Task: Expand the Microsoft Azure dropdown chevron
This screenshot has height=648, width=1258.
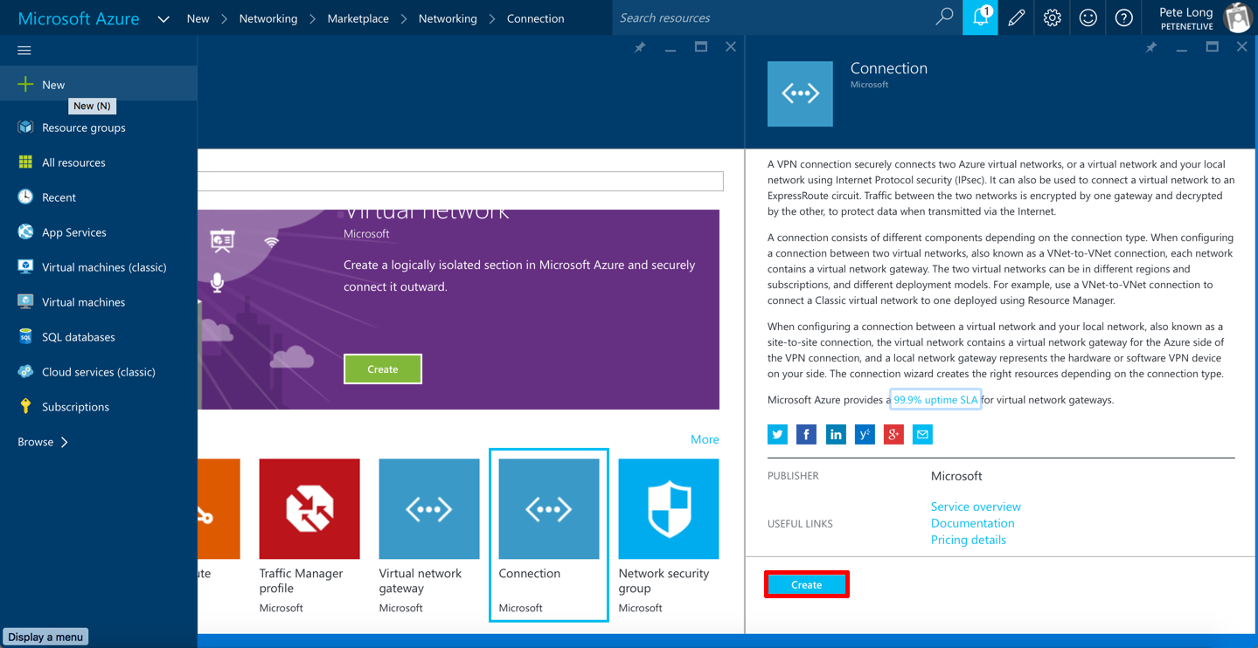Action: 163,18
